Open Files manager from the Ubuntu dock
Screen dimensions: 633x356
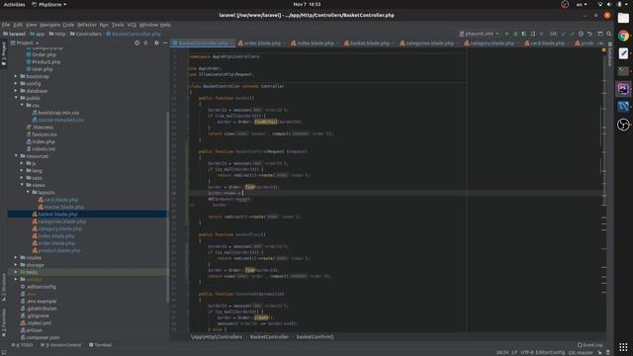pyautogui.click(x=623, y=18)
